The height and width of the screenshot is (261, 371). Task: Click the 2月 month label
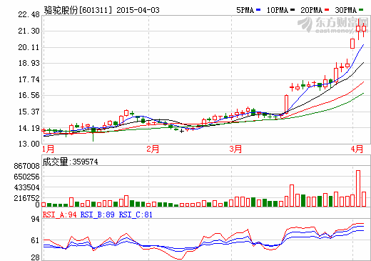153,149
